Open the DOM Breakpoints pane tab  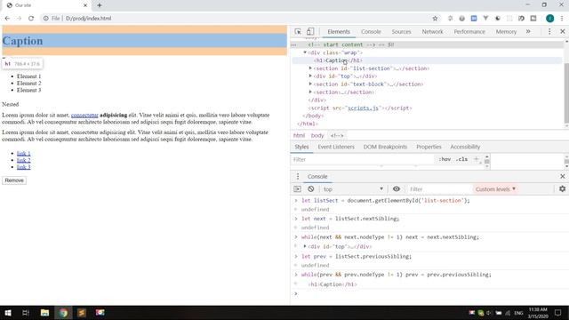tap(385, 147)
